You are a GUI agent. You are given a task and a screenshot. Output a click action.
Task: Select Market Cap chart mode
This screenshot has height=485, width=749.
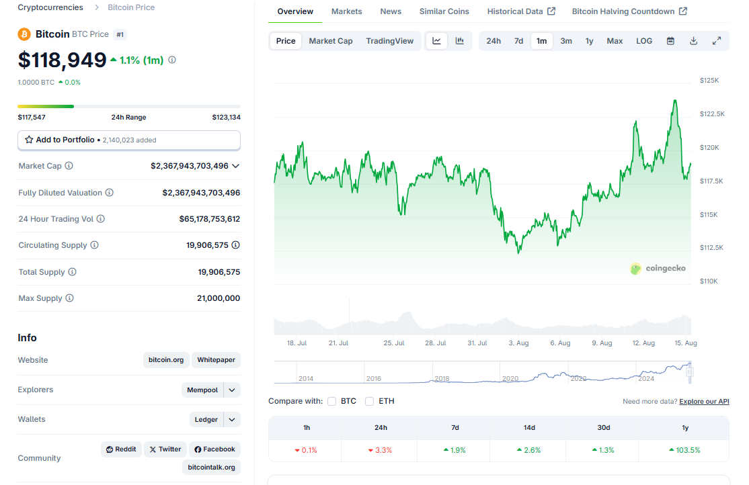tap(331, 41)
